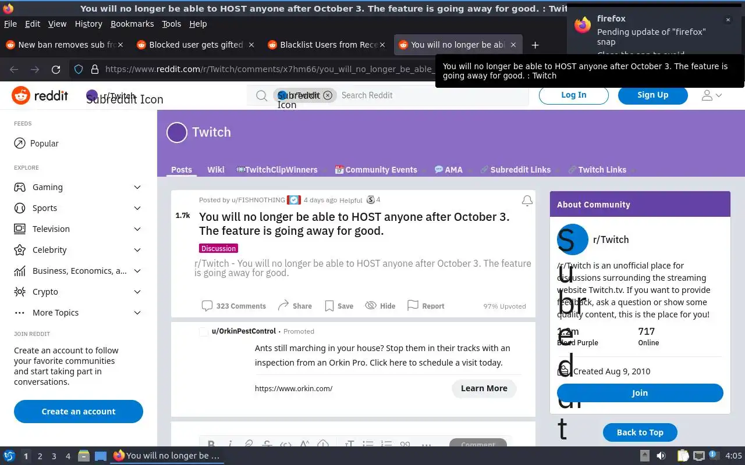Click the URL address bar
Image resolution: width=745 pixels, height=465 pixels.
269,69
